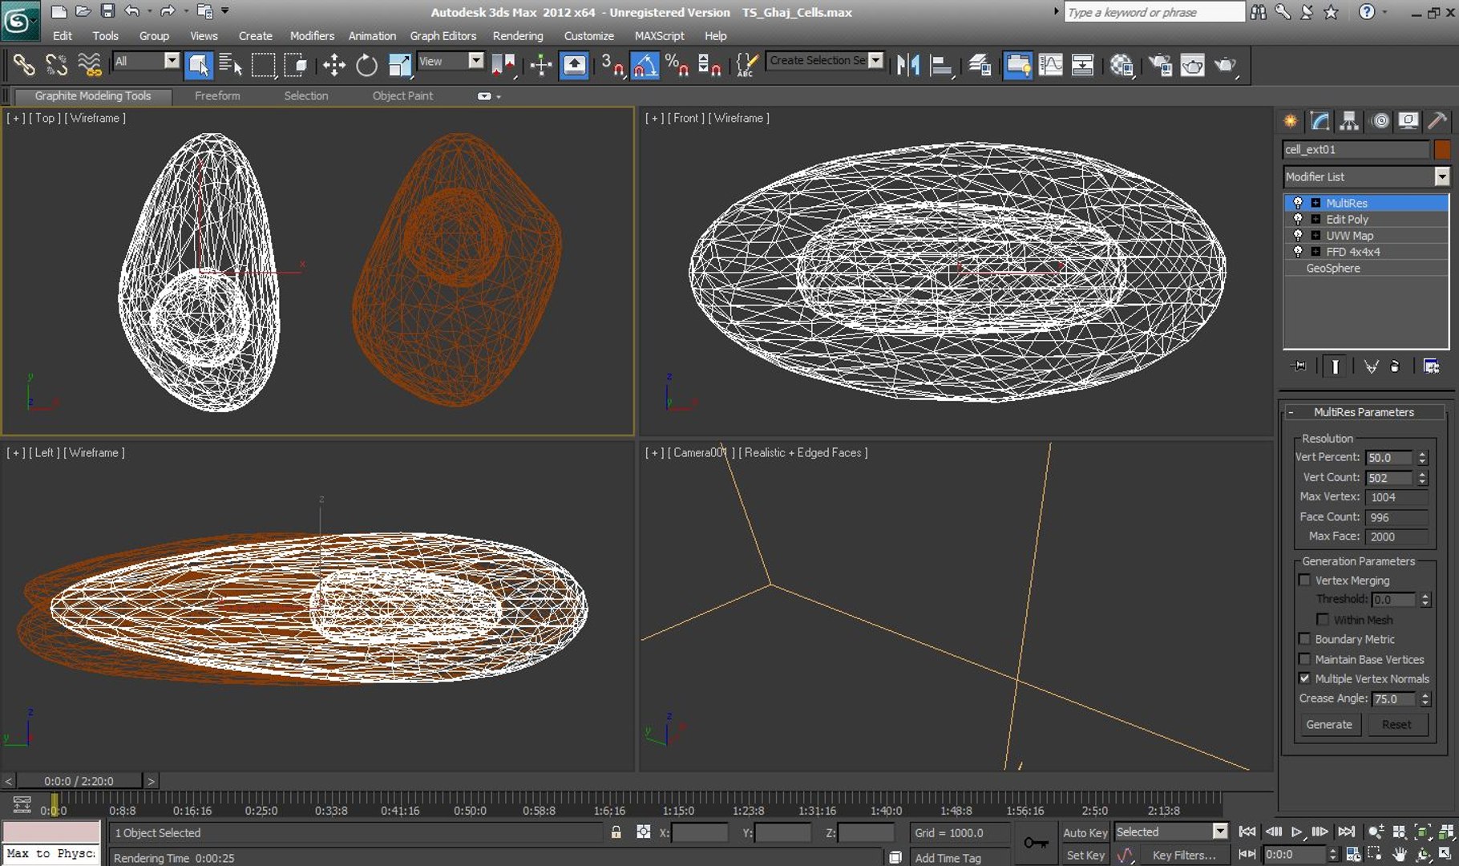Toggle the Angle Snap button

click(644, 65)
